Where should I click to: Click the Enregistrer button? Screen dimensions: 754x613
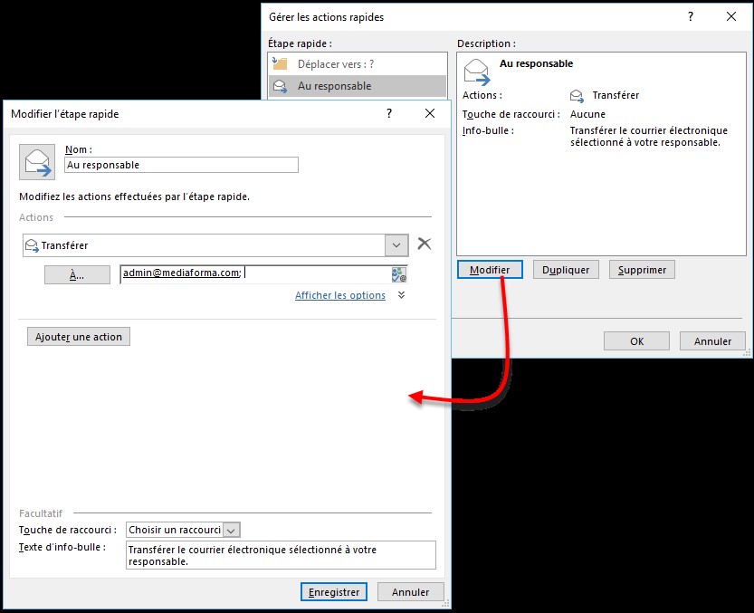coord(334,592)
